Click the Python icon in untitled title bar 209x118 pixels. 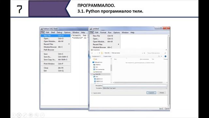click(x=91, y=29)
